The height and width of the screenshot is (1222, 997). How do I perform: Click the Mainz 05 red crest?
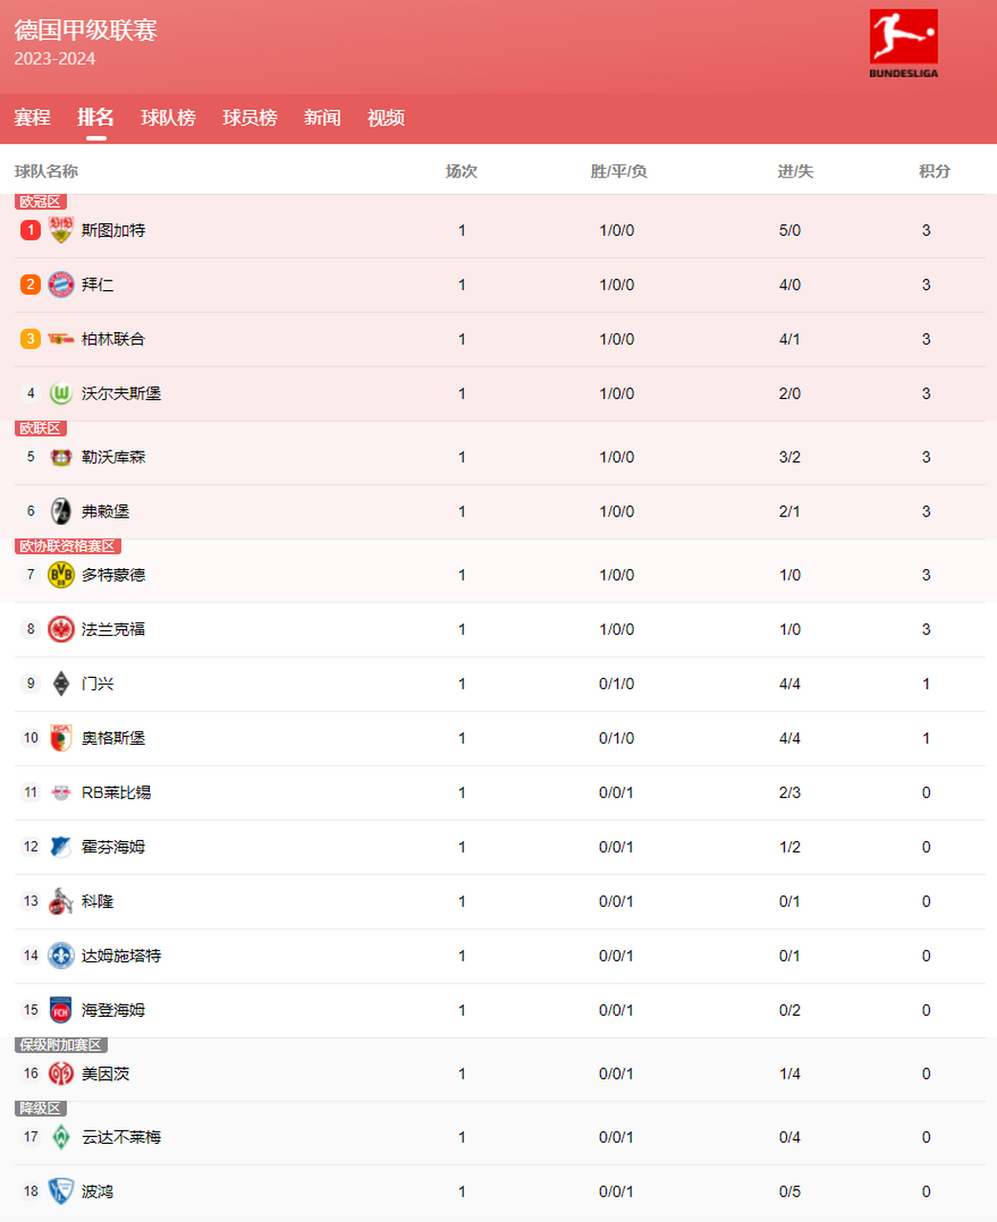(x=61, y=1074)
